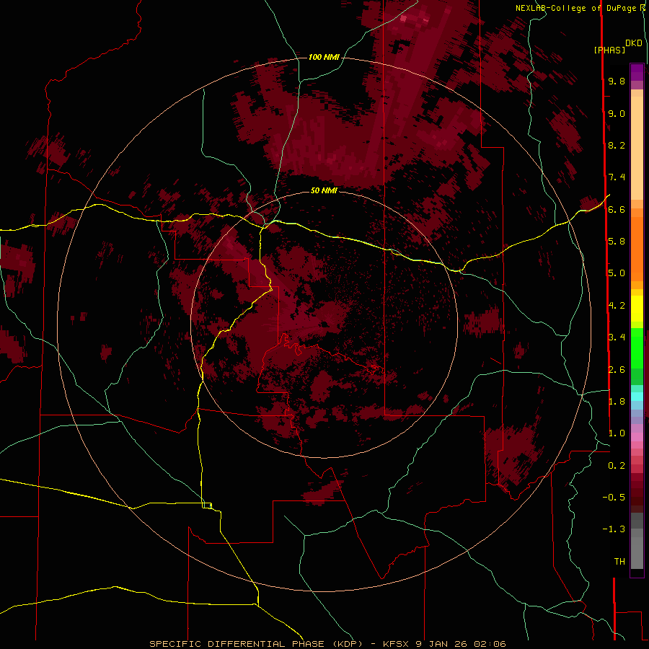Click the 4.2 value on the scale
The width and height of the screenshot is (649, 649).
tap(617, 306)
